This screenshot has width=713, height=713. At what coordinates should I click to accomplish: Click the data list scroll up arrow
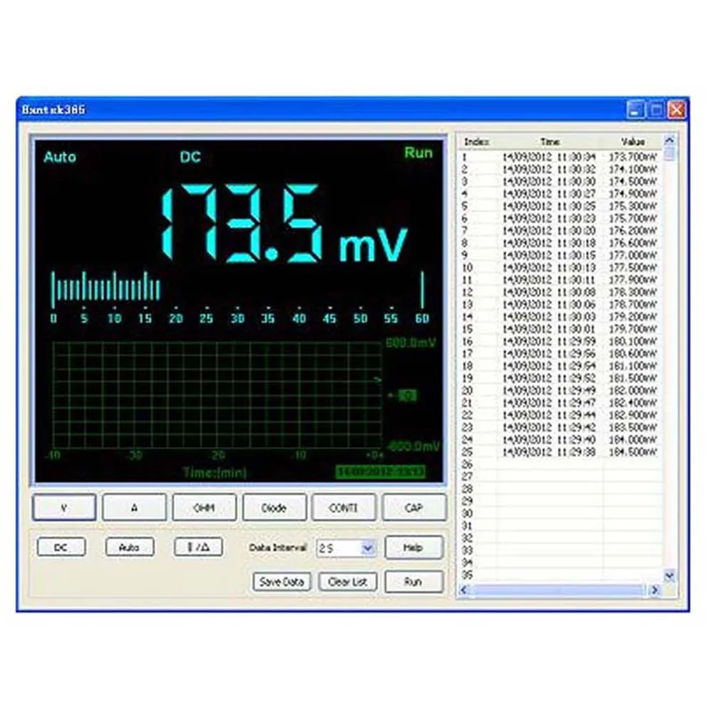pos(670,140)
